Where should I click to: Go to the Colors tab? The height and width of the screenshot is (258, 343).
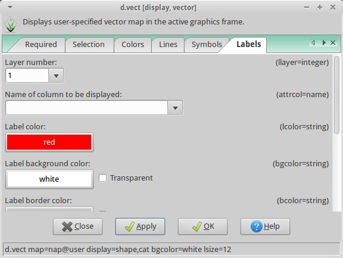coord(133,45)
